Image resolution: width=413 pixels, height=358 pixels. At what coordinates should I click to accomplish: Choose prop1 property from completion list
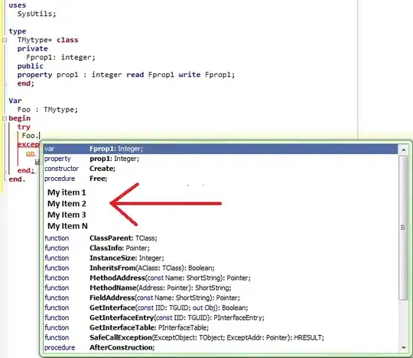click(220, 159)
